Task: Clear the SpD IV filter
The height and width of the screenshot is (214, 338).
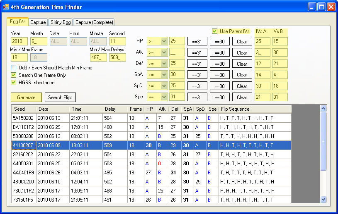Action: [242, 86]
